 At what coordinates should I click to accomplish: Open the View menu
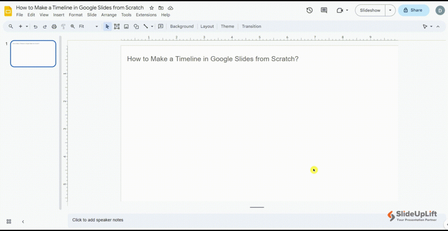pyautogui.click(x=44, y=15)
